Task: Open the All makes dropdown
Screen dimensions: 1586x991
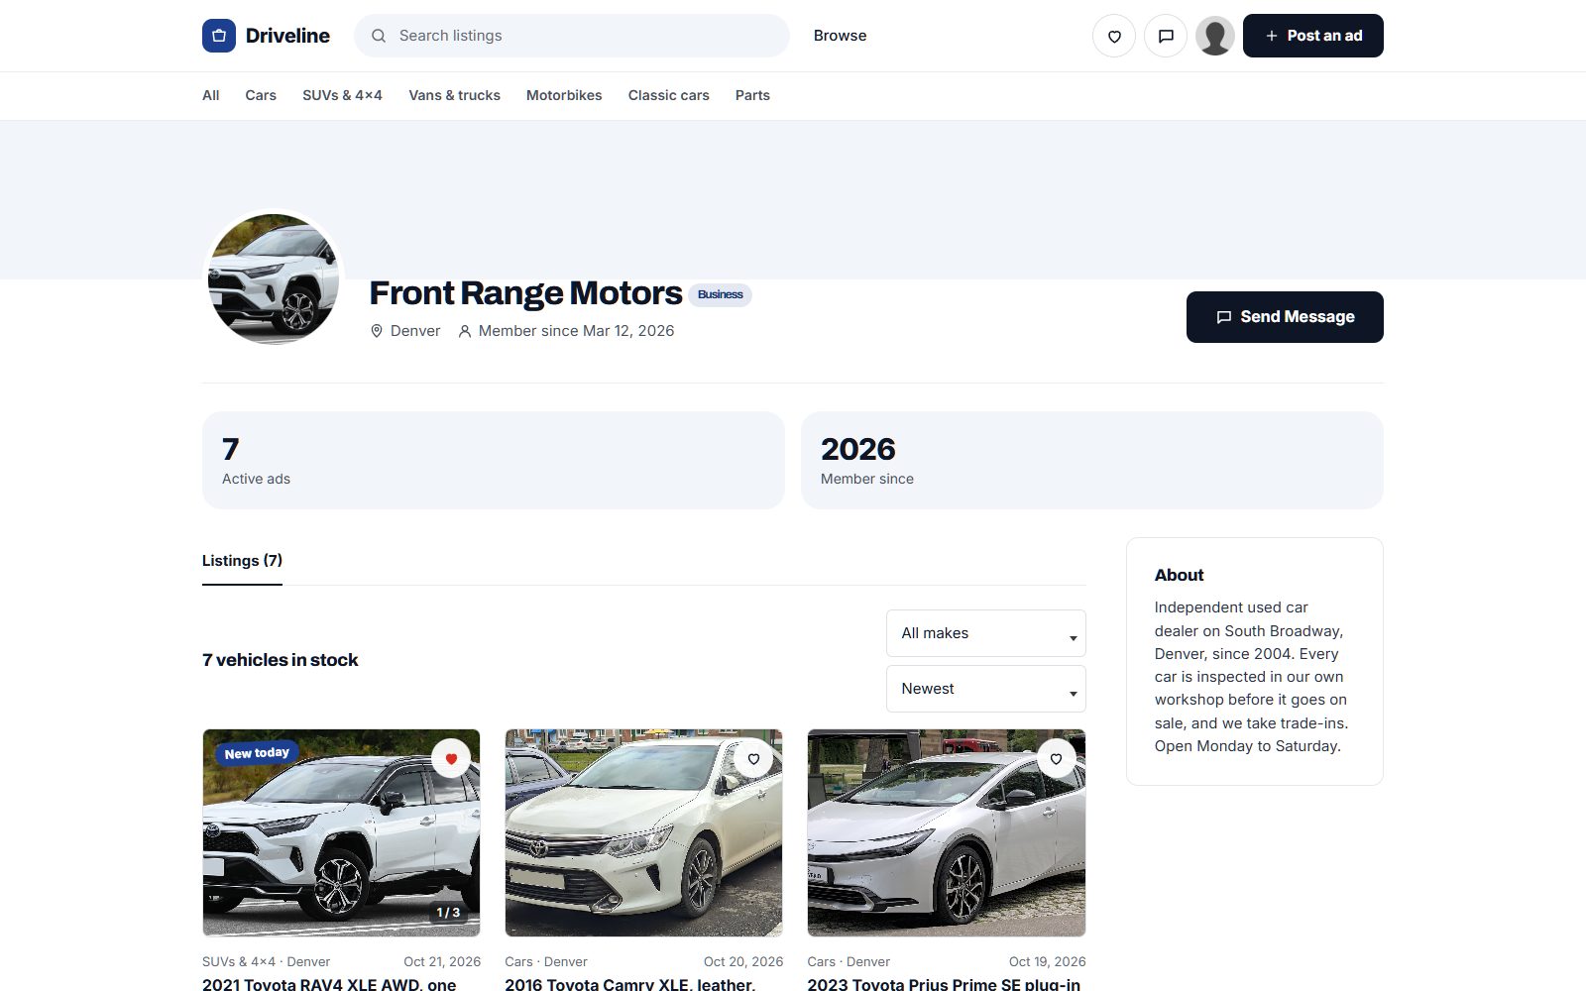Action: coord(986,633)
